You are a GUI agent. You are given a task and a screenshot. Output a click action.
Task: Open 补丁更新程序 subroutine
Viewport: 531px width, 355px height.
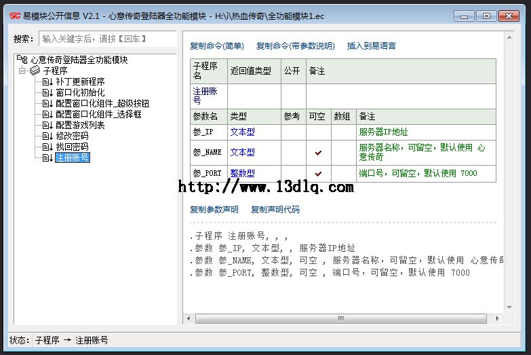[80, 81]
